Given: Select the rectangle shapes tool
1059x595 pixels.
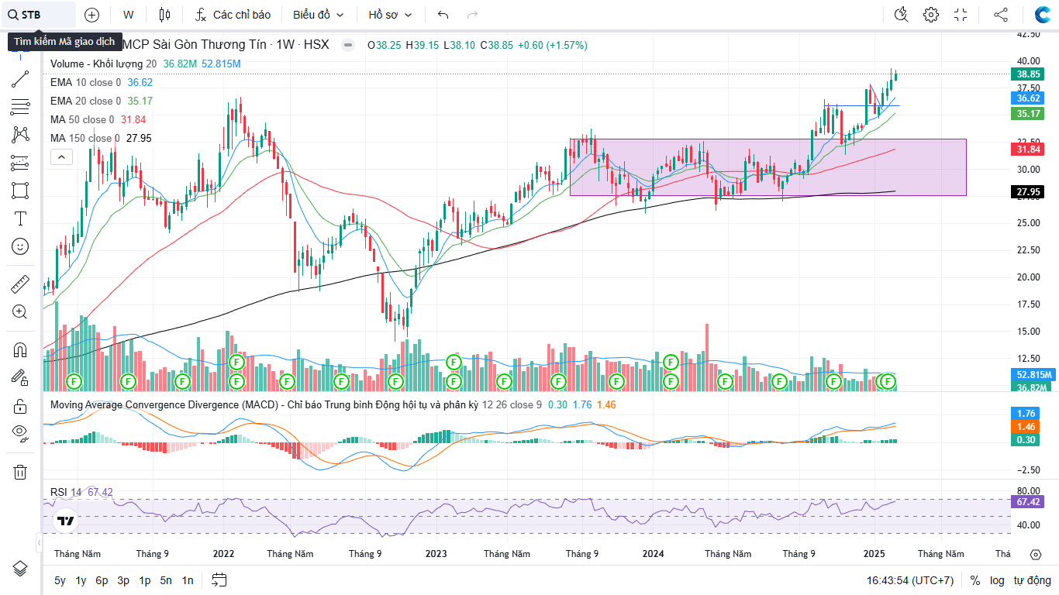Looking at the screenshot, I should 20,191.
